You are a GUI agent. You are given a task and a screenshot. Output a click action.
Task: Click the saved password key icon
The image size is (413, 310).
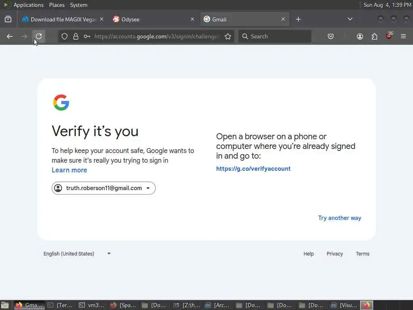87,36
